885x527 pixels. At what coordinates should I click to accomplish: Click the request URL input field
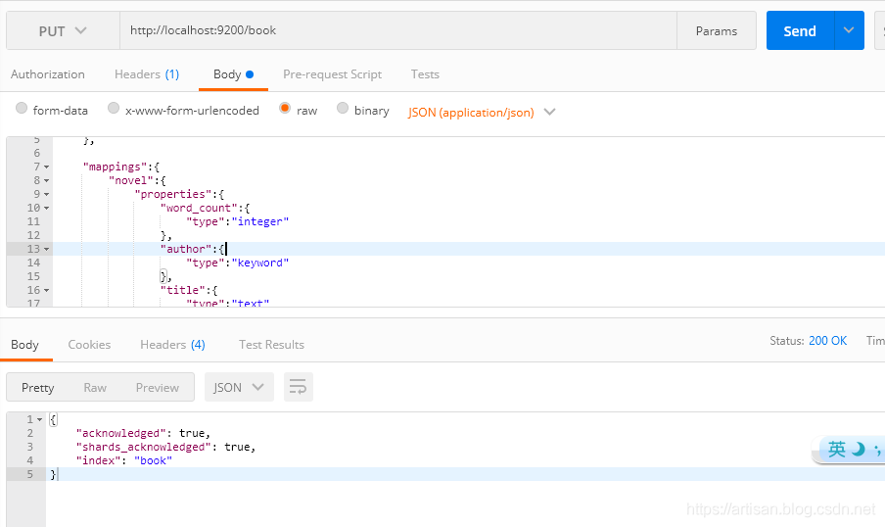[396, 30]
